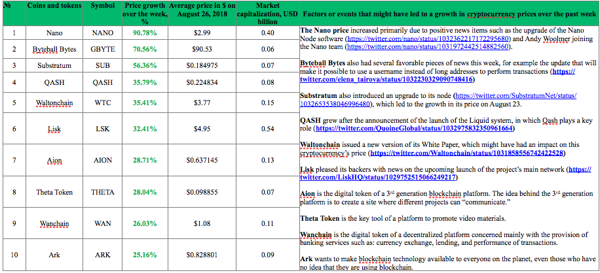Click the 'THETA' symbol cell

[103, 192]
